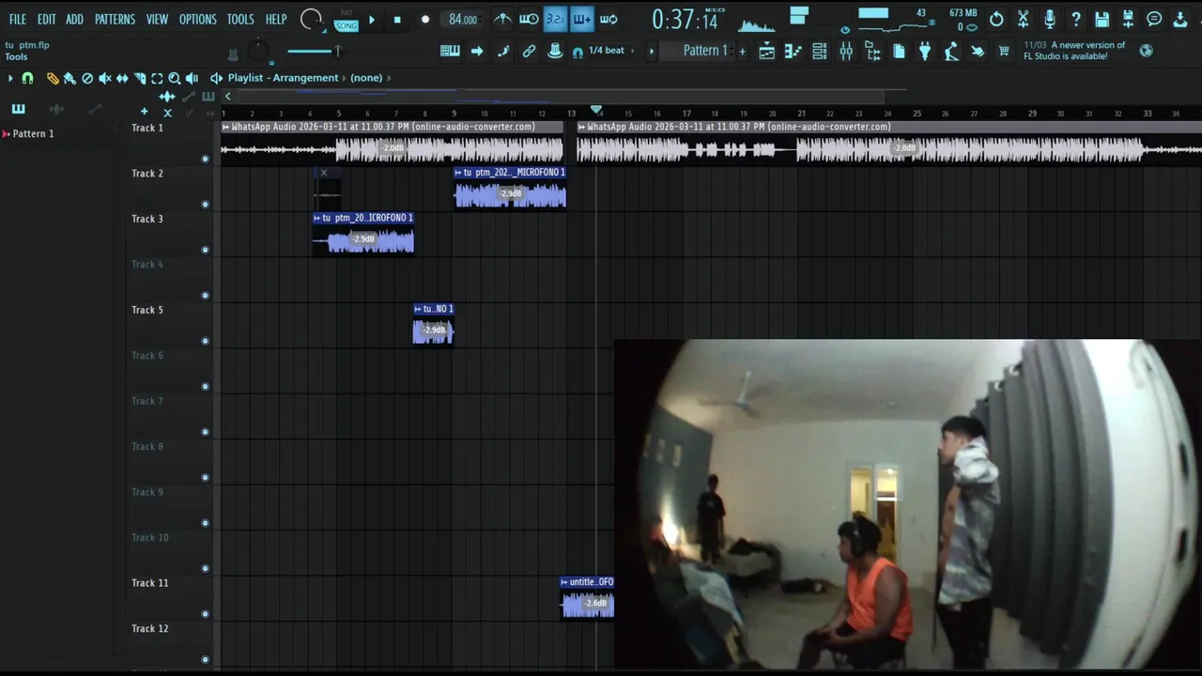Click the time display 0:37:14
The image size is (1202, 676).
point(684,19)
